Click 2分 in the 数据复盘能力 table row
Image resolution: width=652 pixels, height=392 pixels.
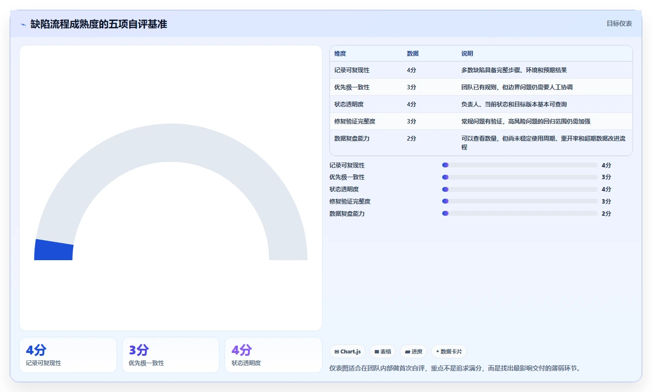[x=411, y=139]
